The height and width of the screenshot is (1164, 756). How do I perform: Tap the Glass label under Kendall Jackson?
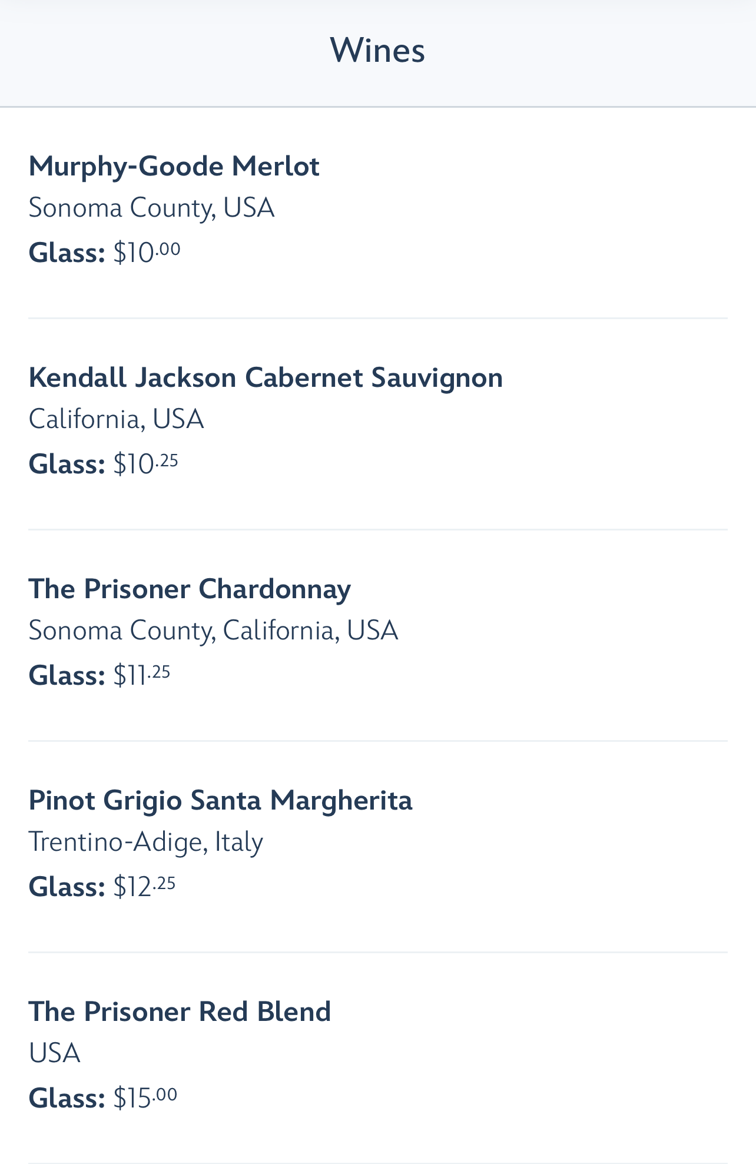click(67, 465)
